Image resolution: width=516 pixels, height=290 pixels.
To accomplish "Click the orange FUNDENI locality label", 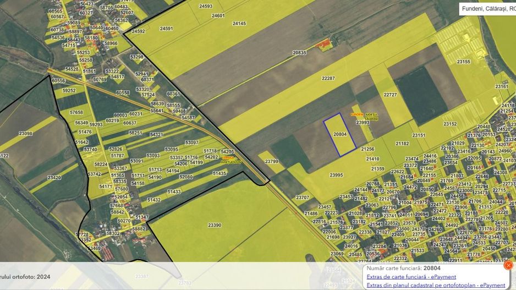I will pos(357,114).
